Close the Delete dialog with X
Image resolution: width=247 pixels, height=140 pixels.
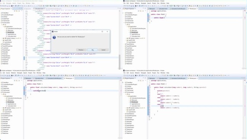click(107, 31)
